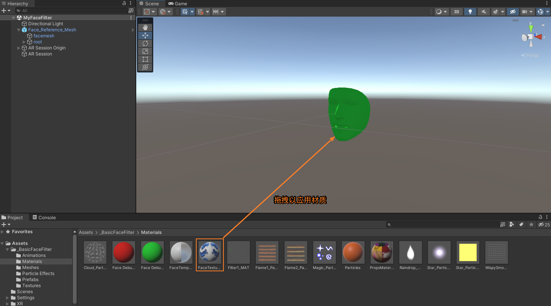Select the Magic_Part material thumbnail
This screenshot has width=551, height=306.
tap(325, 252)
